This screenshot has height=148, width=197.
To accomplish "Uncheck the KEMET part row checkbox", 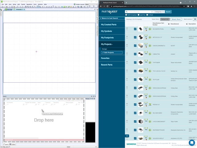I will coord(135,46).
